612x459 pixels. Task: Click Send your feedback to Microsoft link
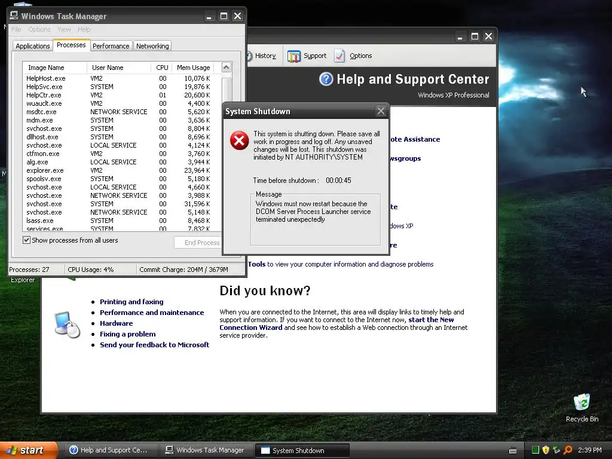click(x=155, y=345)
